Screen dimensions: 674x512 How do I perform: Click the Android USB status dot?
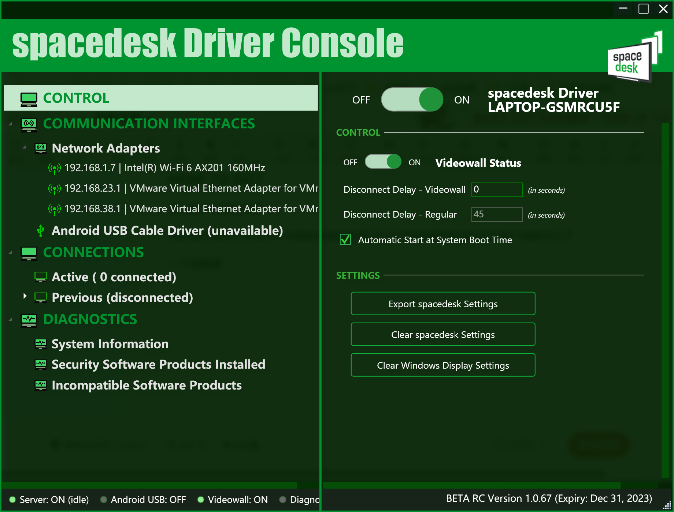(104, 500)
